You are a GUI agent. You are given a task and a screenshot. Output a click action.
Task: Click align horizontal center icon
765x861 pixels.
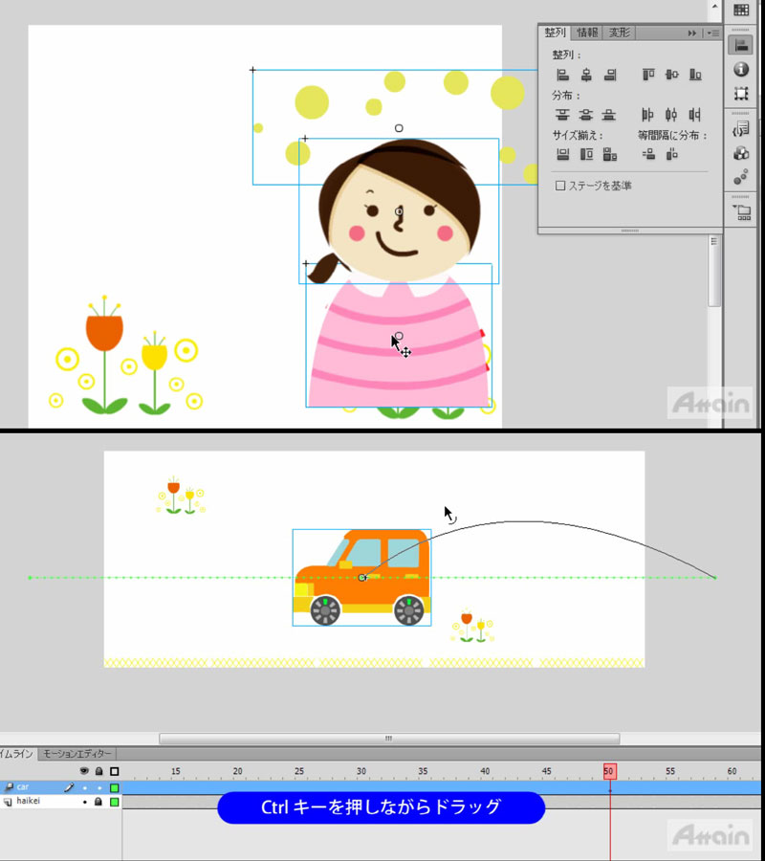(x=586, y=75)
